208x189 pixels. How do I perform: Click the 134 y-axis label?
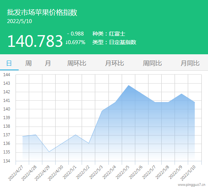[7, 161]
